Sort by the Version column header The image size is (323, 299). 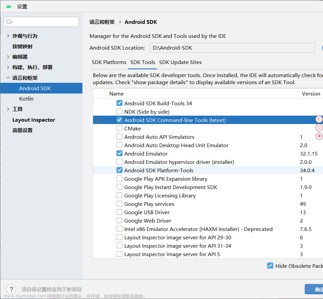coord(311,94)
